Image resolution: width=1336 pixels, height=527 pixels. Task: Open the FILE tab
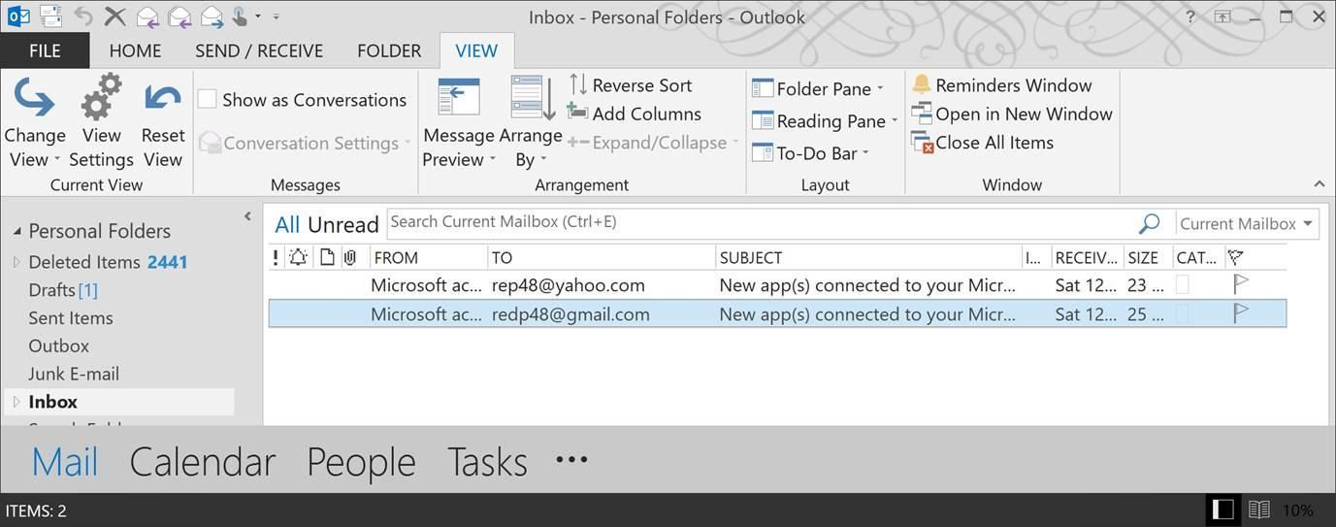[45, 50]
